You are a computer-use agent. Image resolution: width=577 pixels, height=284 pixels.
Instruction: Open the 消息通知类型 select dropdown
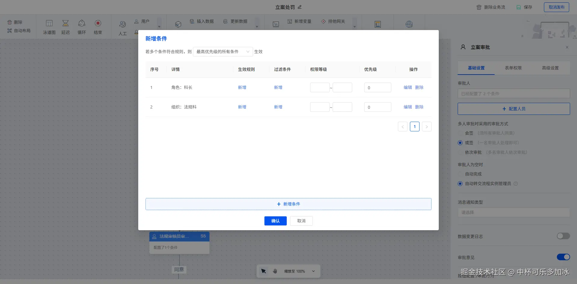514,212
